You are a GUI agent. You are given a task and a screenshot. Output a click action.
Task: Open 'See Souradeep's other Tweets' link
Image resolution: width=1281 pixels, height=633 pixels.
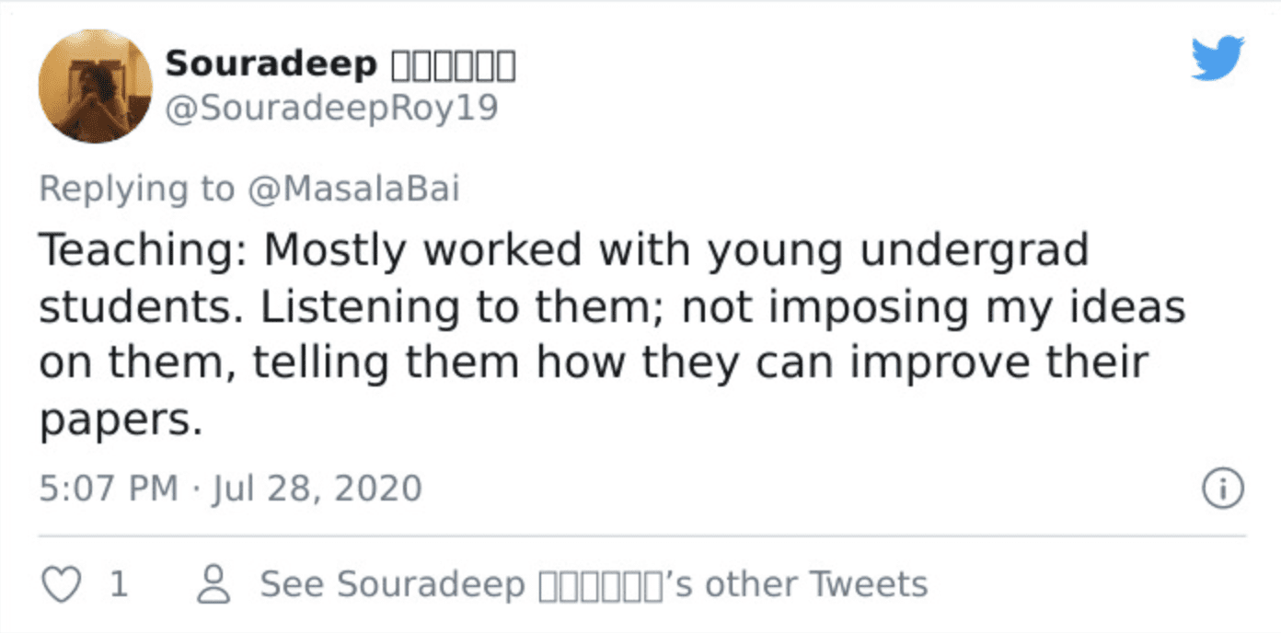coord(594,585)
